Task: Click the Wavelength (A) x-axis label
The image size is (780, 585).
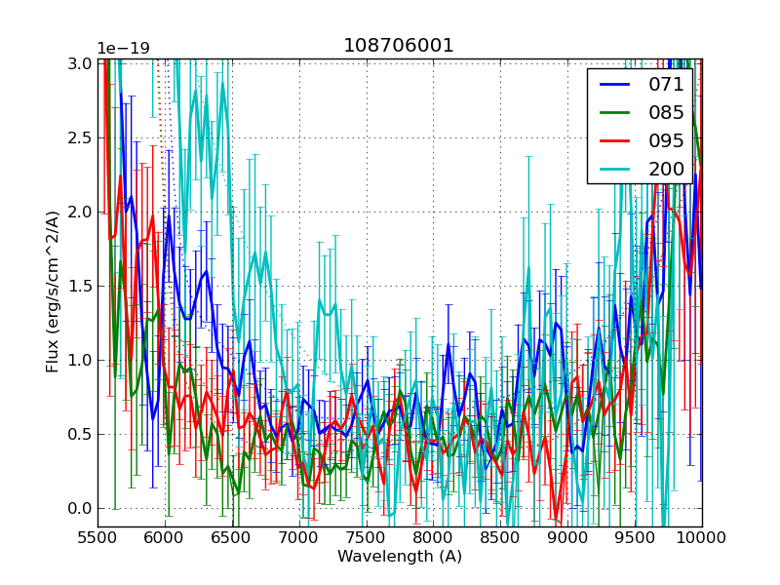Action: [x=399, y=557]
